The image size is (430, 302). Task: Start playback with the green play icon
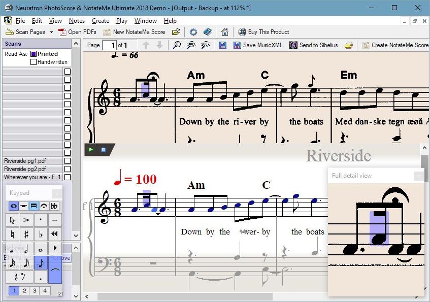pyautogui.click(x=91, y=150)
